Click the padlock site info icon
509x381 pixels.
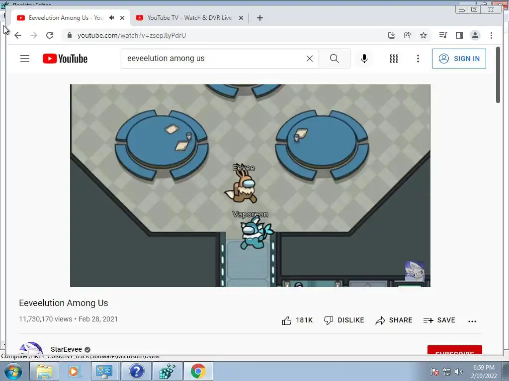coord(69,35)
